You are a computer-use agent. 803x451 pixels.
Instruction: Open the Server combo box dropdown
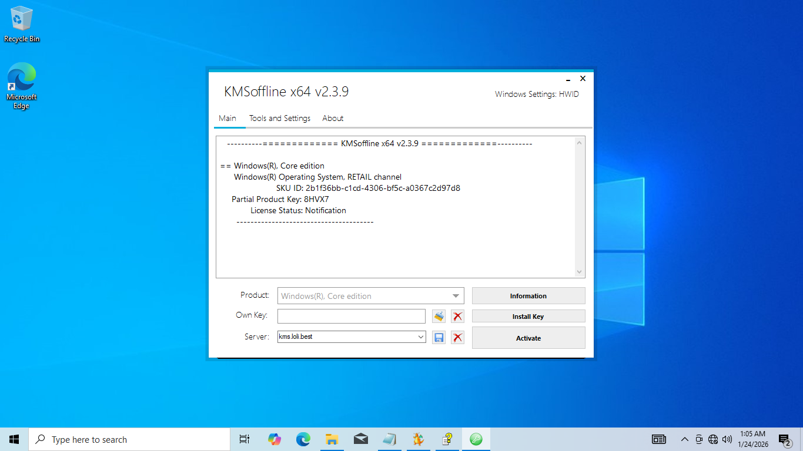(x=420, y=337)
